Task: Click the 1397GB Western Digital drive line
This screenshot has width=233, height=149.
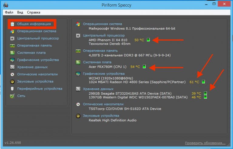Action: (x=138, y=97)
